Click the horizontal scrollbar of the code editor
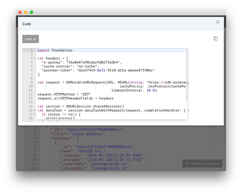 pyautogui.click(x=111, y=120)
